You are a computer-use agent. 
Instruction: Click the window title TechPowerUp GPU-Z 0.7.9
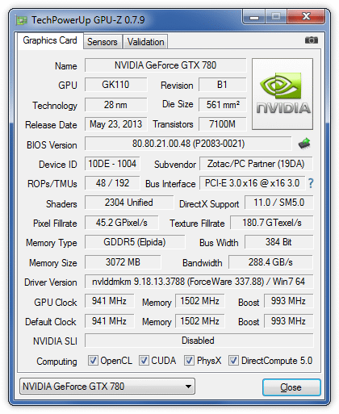click(x=88, y=20)
